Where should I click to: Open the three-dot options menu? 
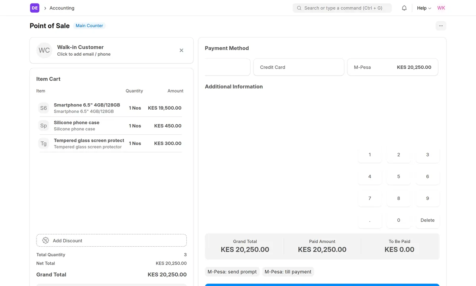[x=441, y=26]
